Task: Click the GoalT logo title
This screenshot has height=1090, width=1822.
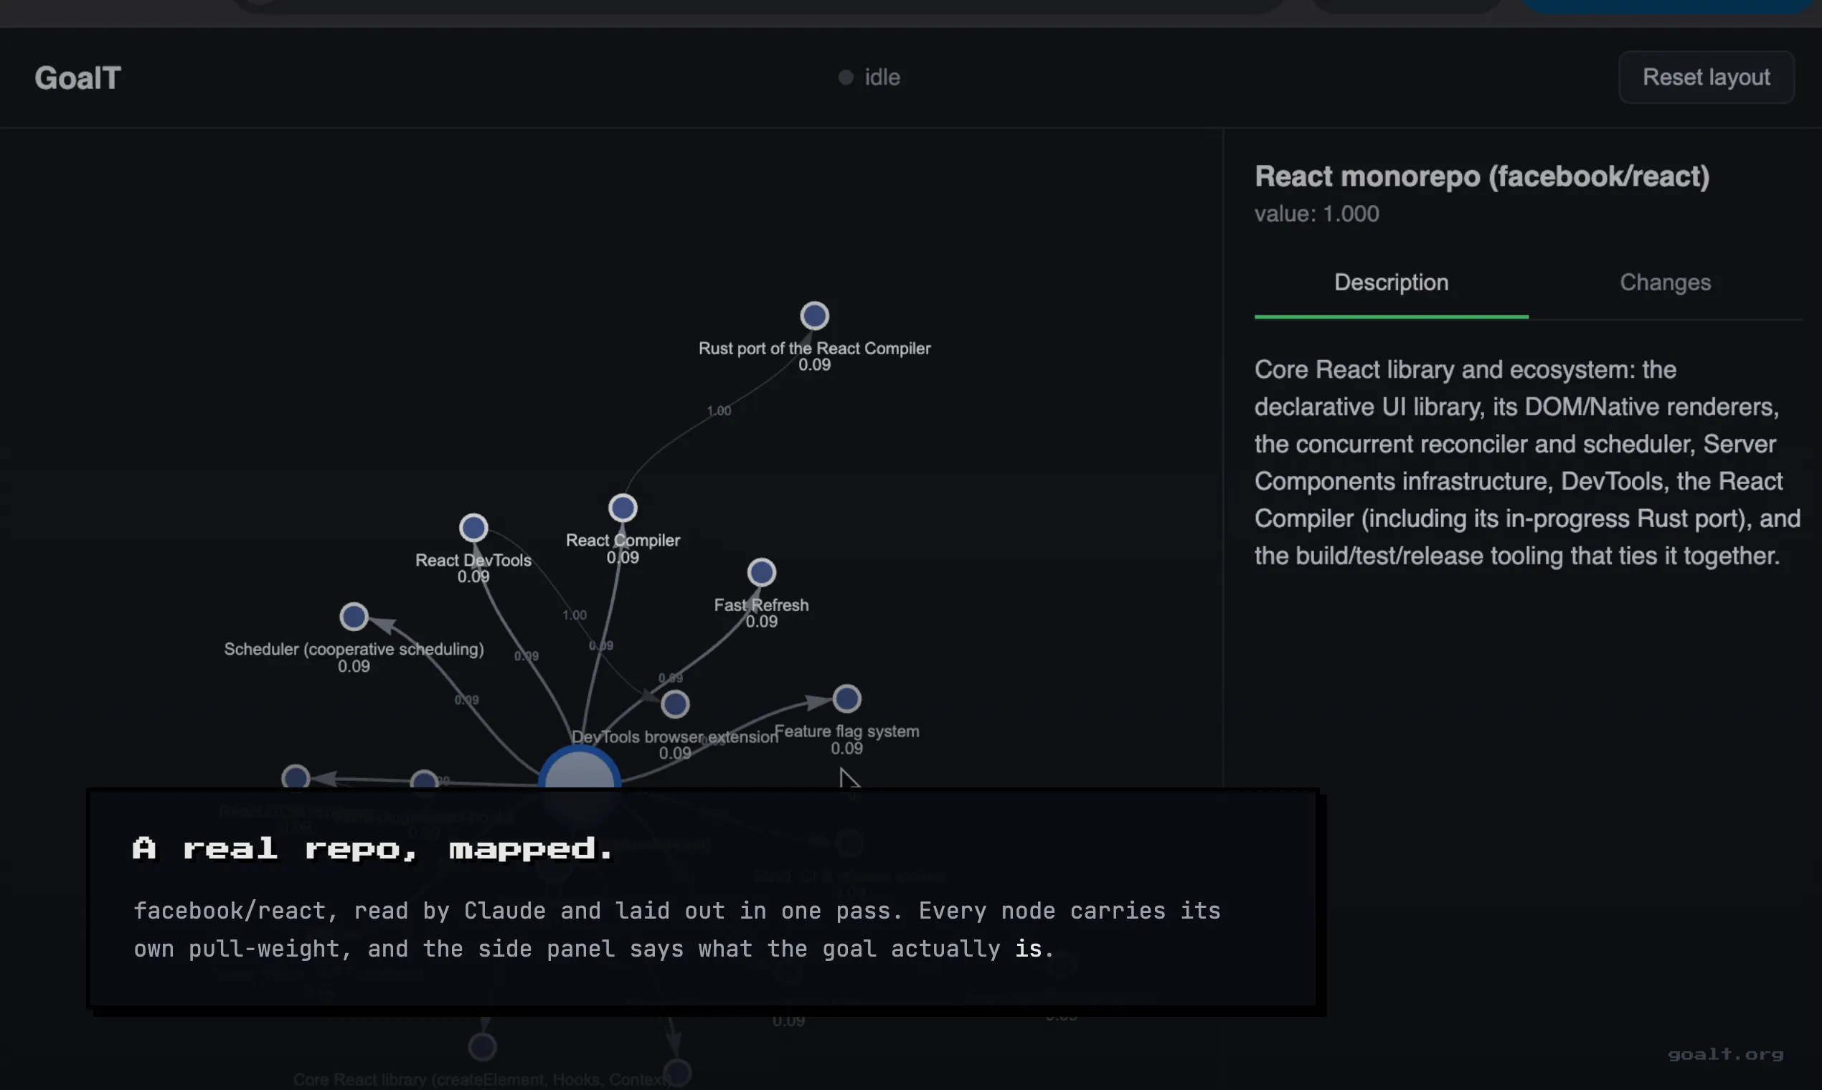Action: 78,78
